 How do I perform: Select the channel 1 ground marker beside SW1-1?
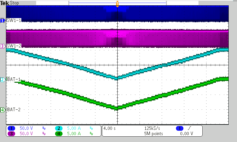[3, 20]
